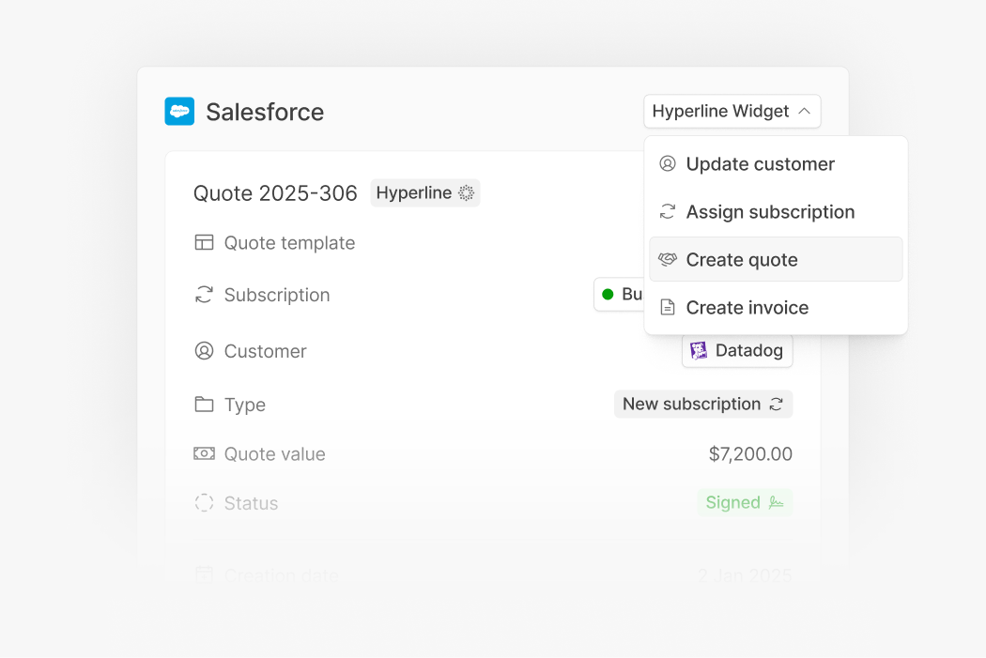Click the Salesforce cloud logo icon
Viewport: 986px width, 658px height.
(x=179, y=112)
